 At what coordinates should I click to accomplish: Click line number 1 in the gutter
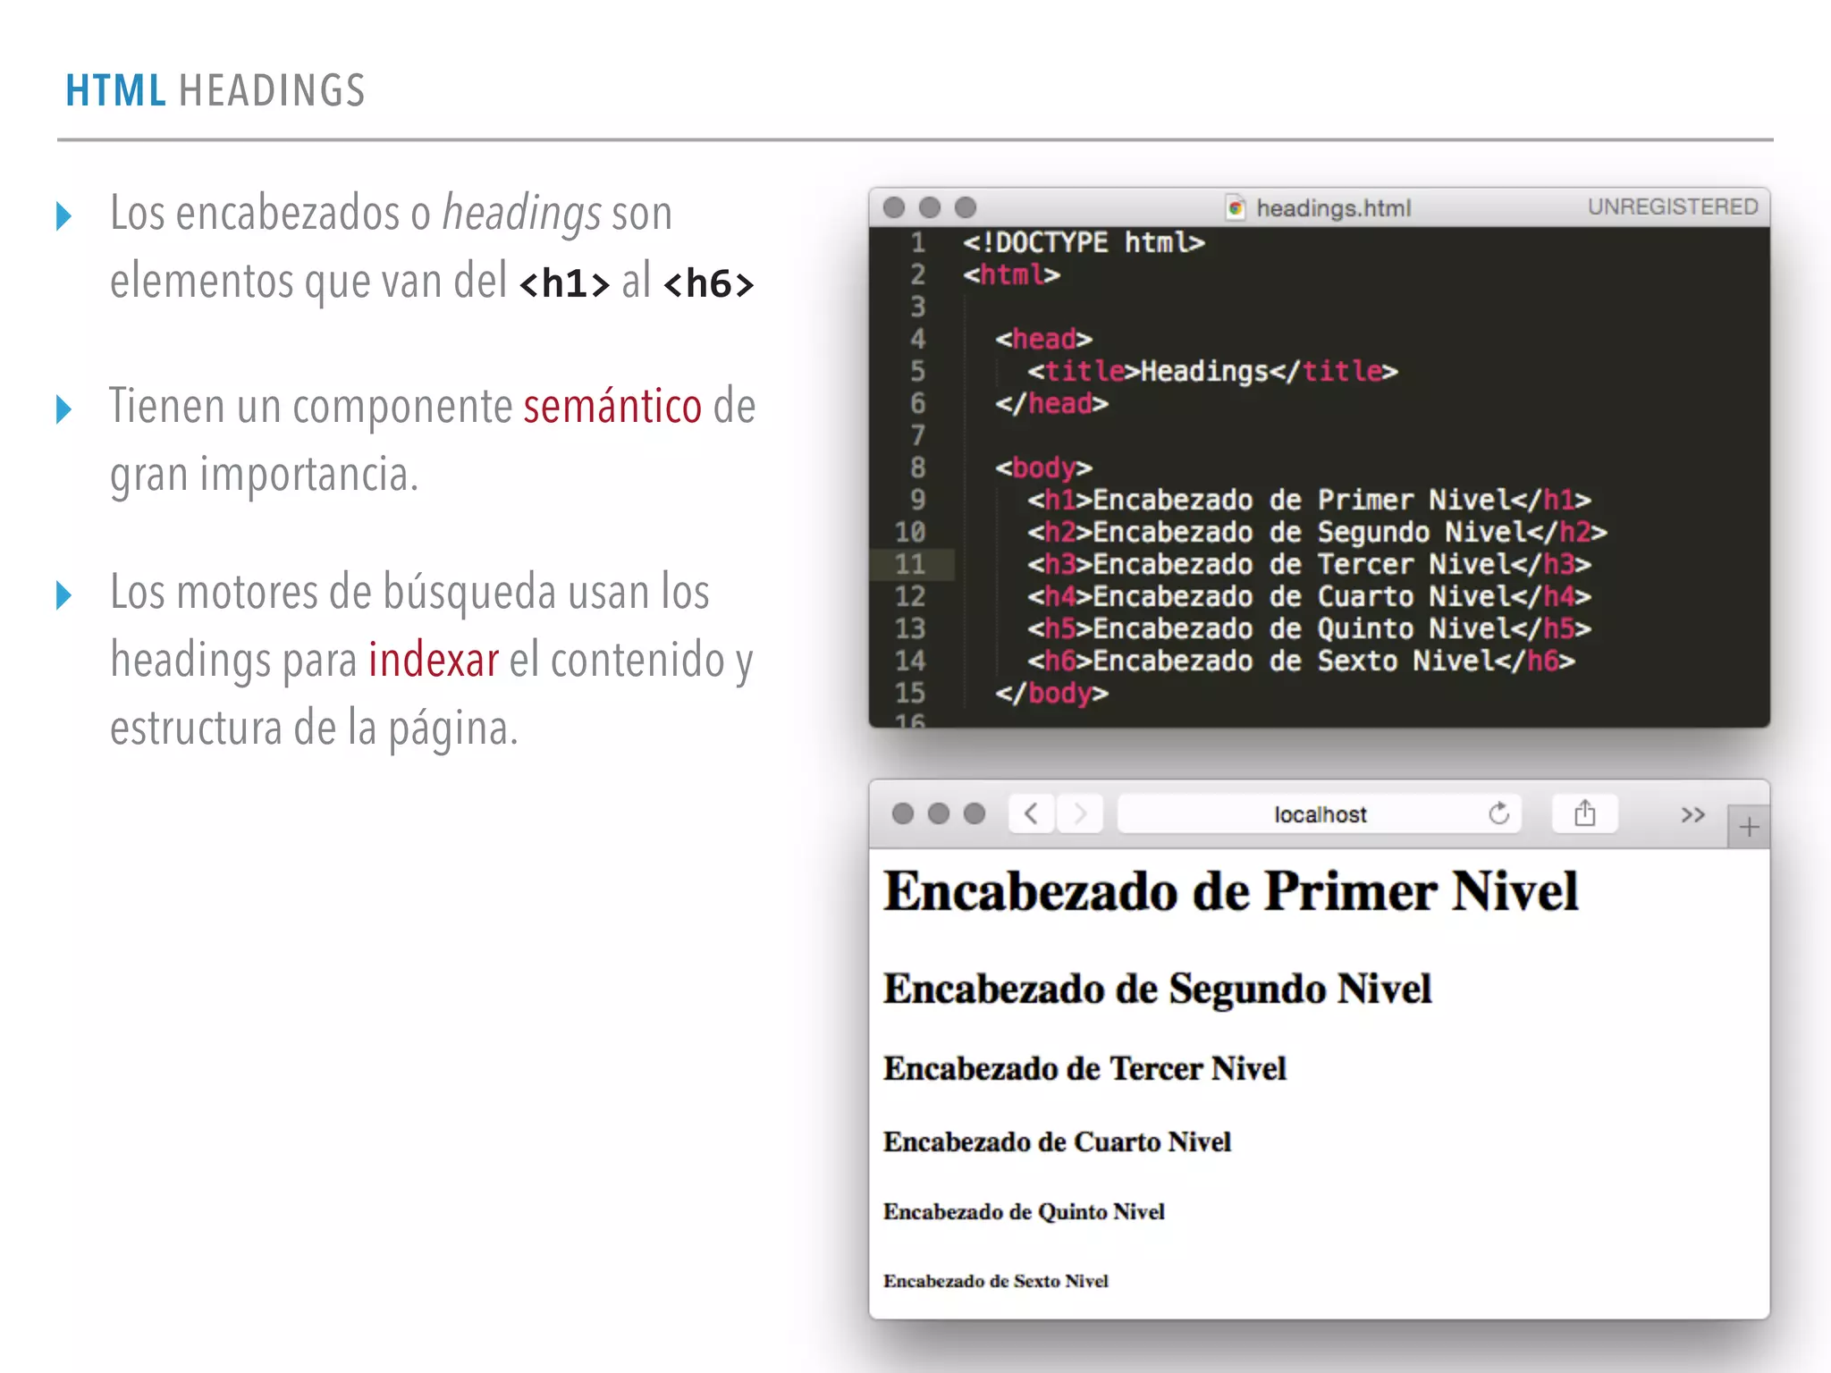pyautogui.click(x=918, y=242)
